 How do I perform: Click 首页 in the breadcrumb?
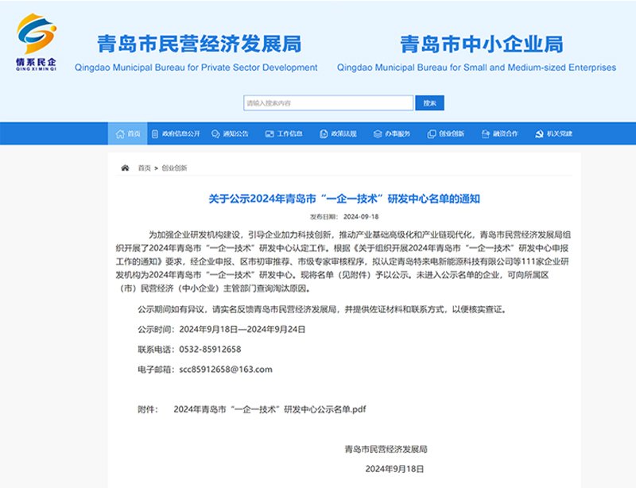[x=145, y=168]
